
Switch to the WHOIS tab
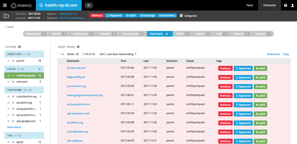click(59, 34)
